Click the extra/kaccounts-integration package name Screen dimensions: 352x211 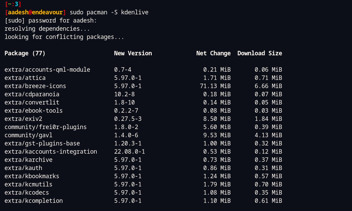[x=51, y=152]
